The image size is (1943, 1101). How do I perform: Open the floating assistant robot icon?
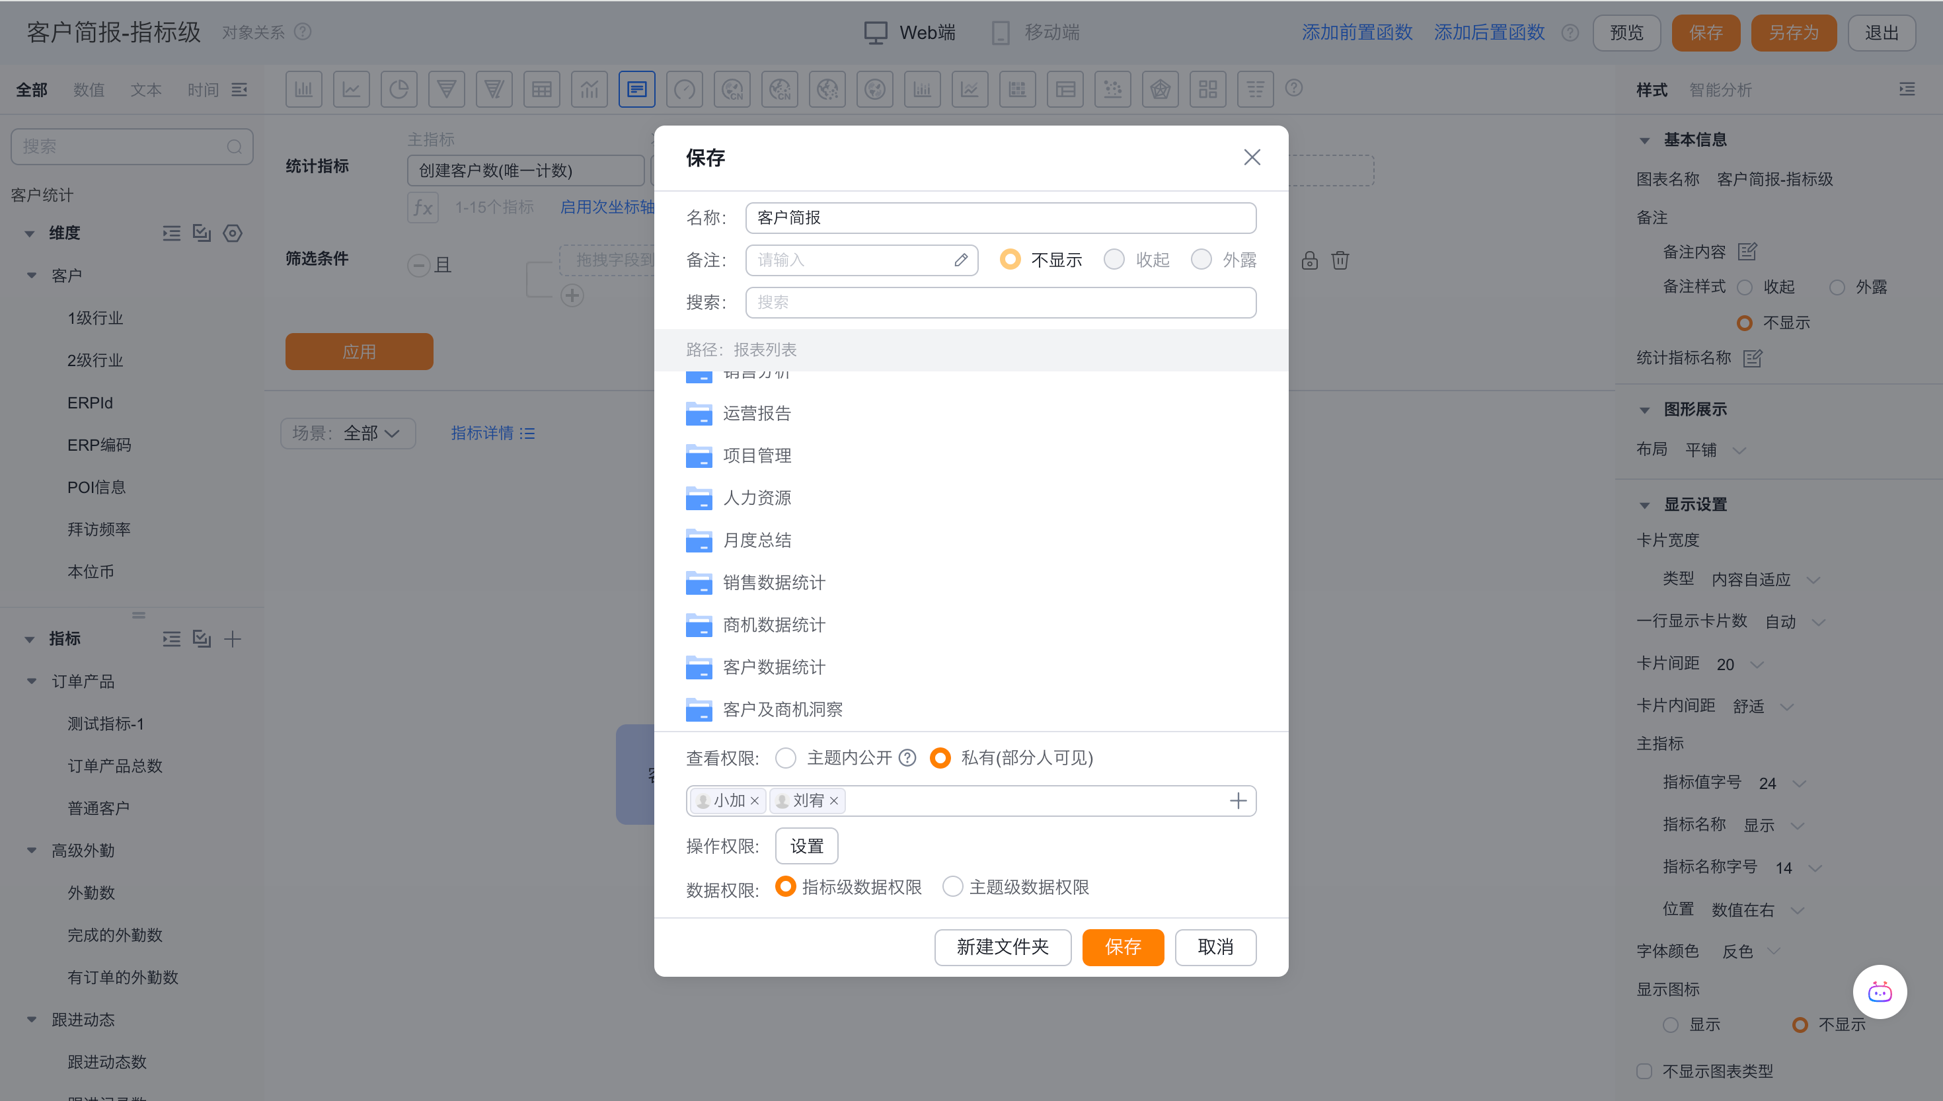coord(1879,992)
